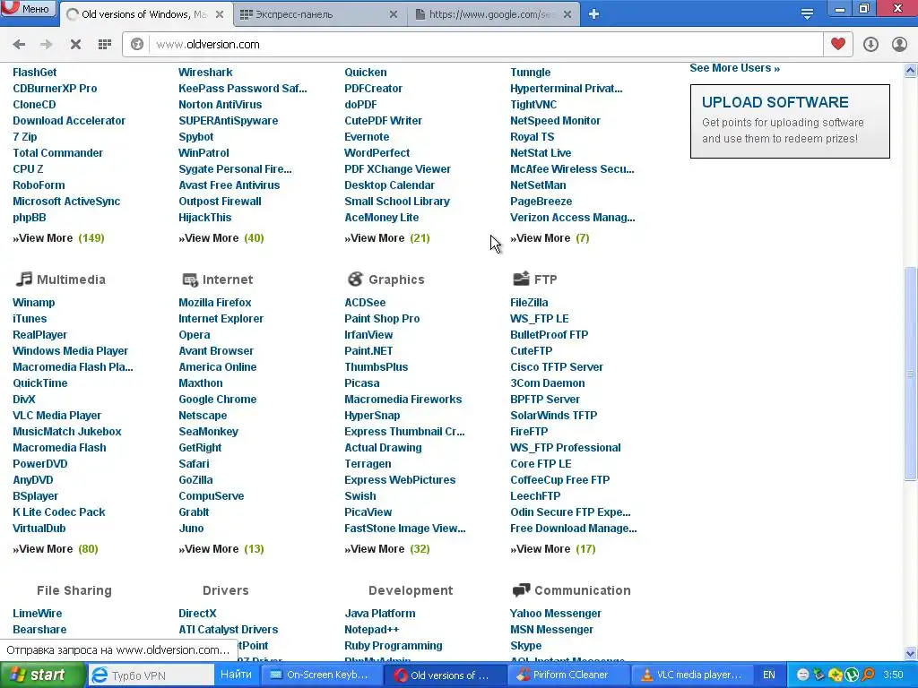The width and height of the screenshot is (918, 688).
Task: Add page to bookmarks via heart icon
Action: point(838,44)
